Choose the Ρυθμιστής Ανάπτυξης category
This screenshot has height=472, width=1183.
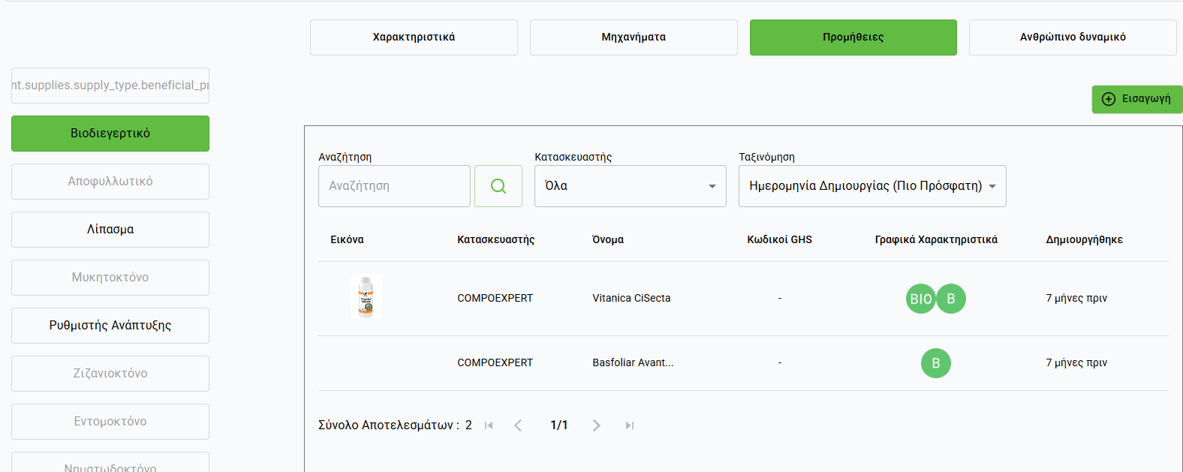coord(110,326)
